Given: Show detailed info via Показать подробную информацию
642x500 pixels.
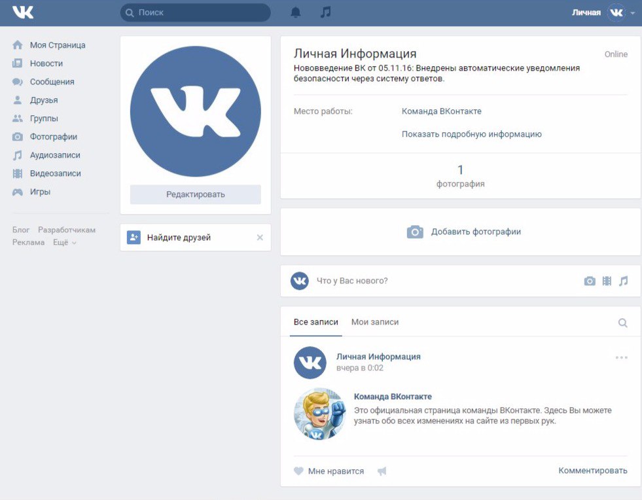Looking at the screenshot, I should (x=472, y=134).
